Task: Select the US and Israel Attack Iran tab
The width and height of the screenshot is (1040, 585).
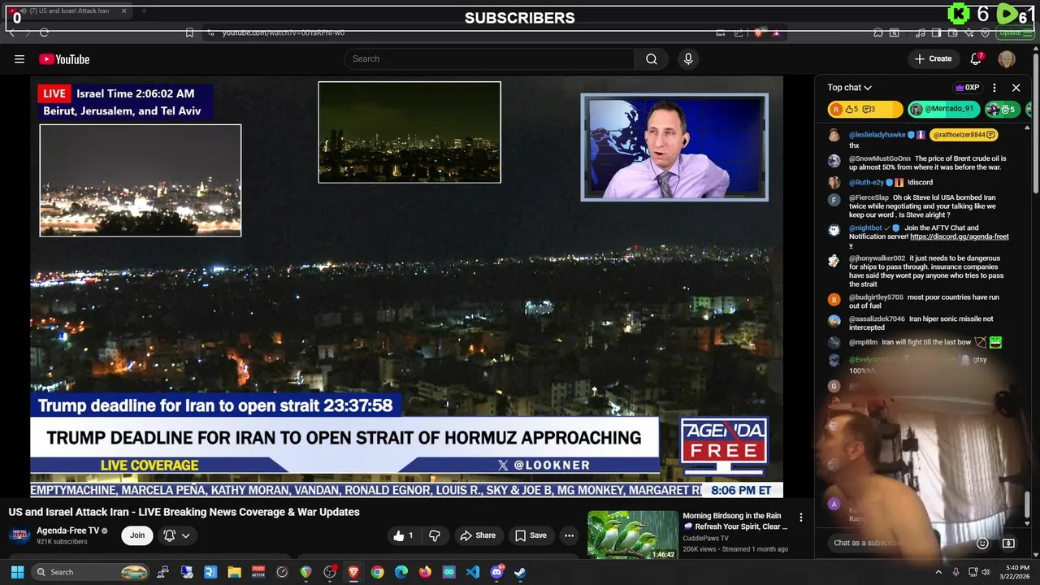Action: pos(69,11)
